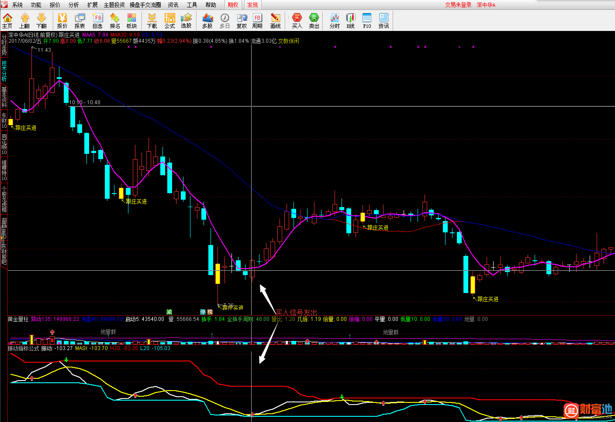Open the 周期 period selector
This screenshot has width=615, height=422.
257,20
